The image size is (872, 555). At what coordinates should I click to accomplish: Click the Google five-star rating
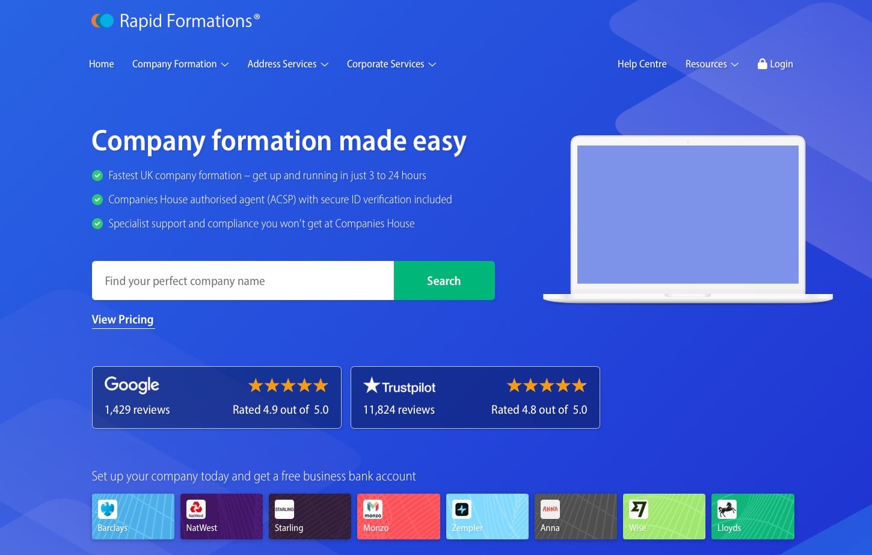coord(288,385)
